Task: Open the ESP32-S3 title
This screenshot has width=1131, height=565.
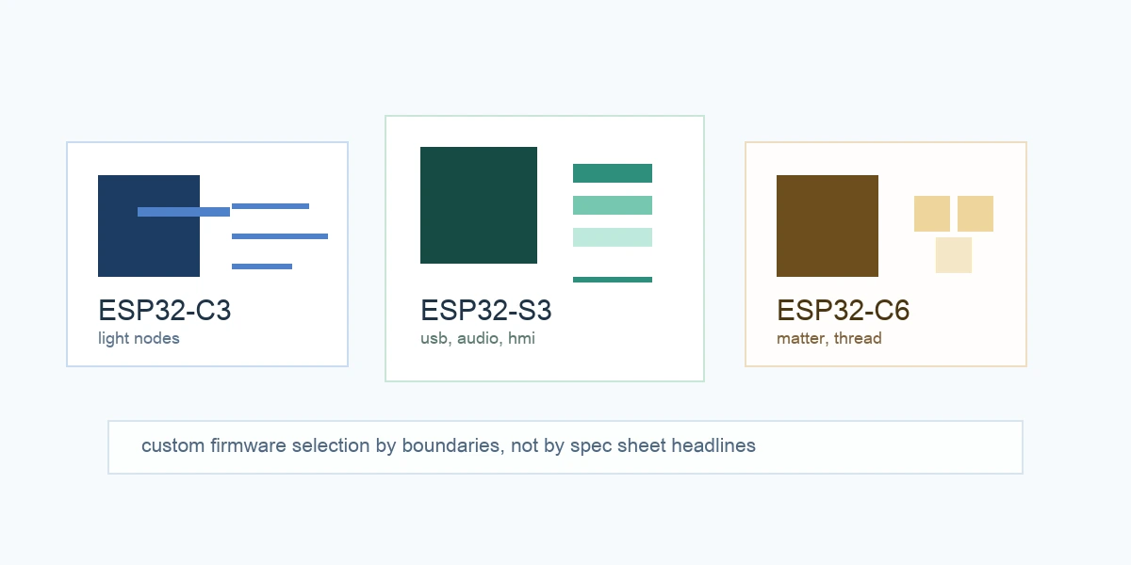Action: pos(486,311)
